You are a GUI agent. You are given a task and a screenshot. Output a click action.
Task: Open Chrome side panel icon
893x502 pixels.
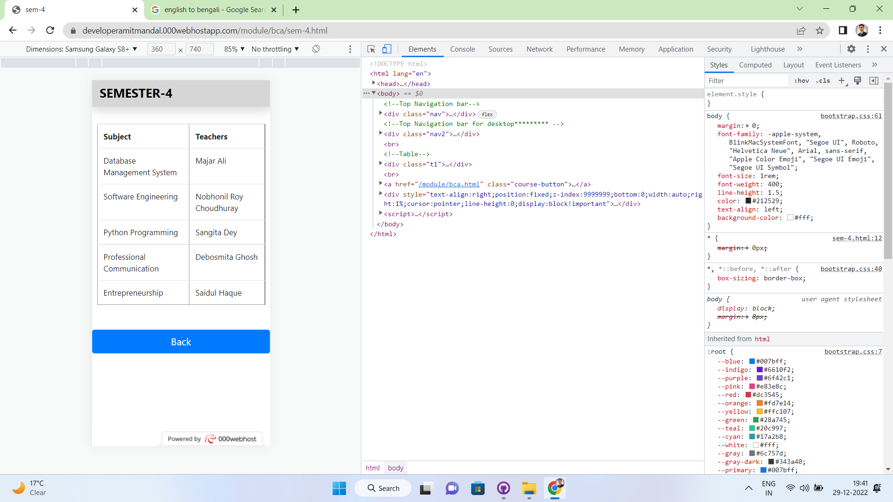click(843, 30)
